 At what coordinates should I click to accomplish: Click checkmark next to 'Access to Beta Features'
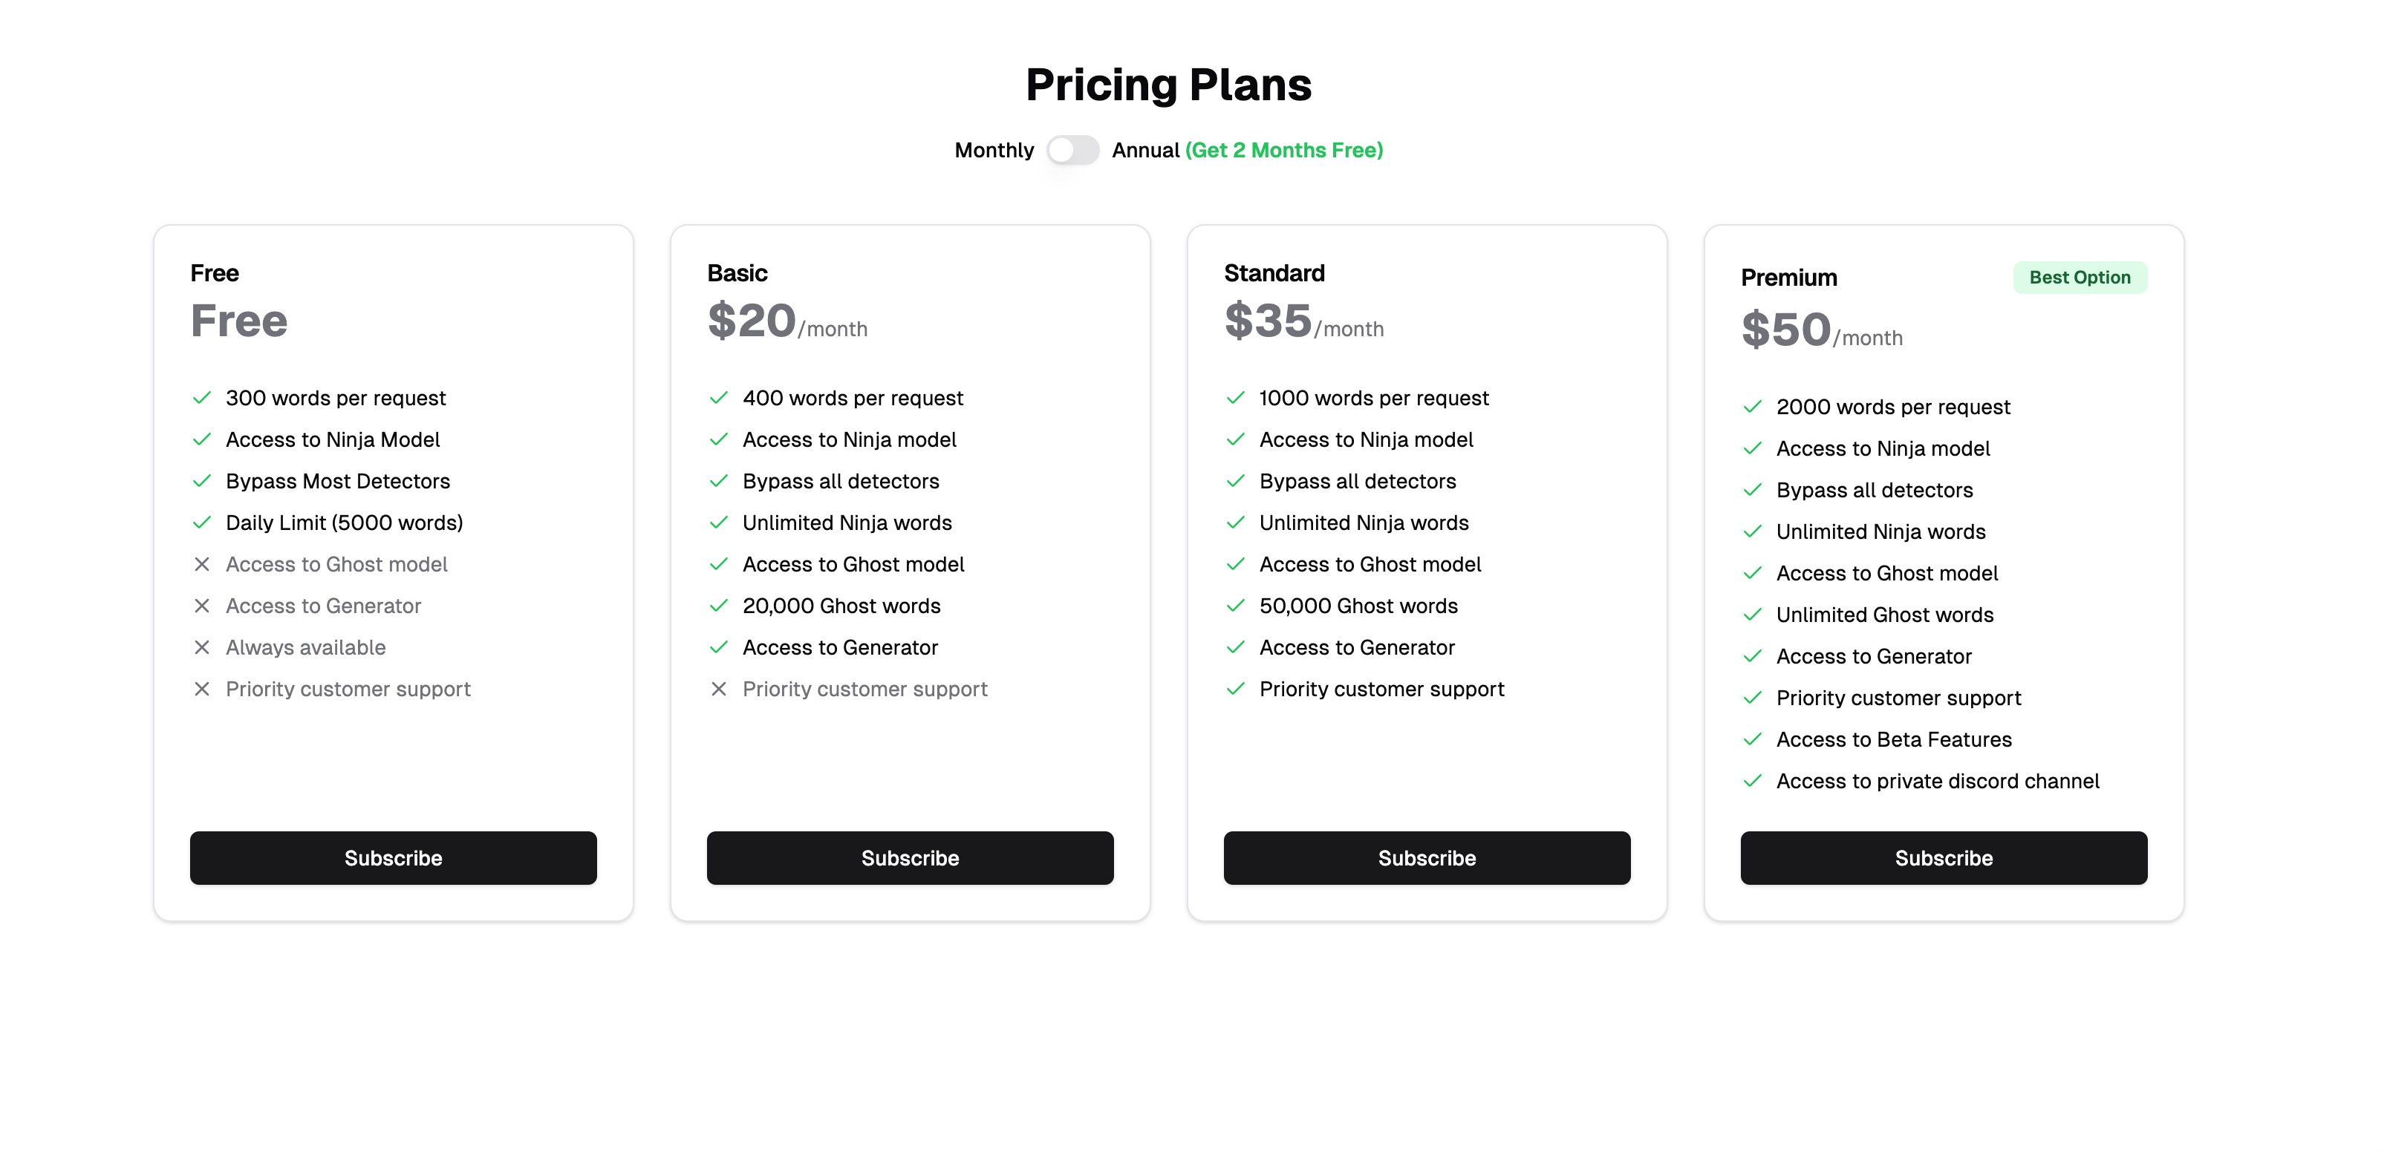click(1751, 739)
